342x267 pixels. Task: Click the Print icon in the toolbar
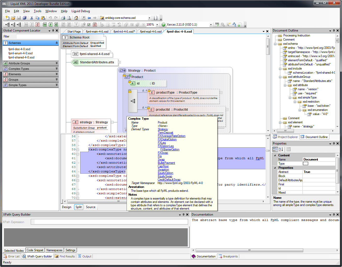63,18
